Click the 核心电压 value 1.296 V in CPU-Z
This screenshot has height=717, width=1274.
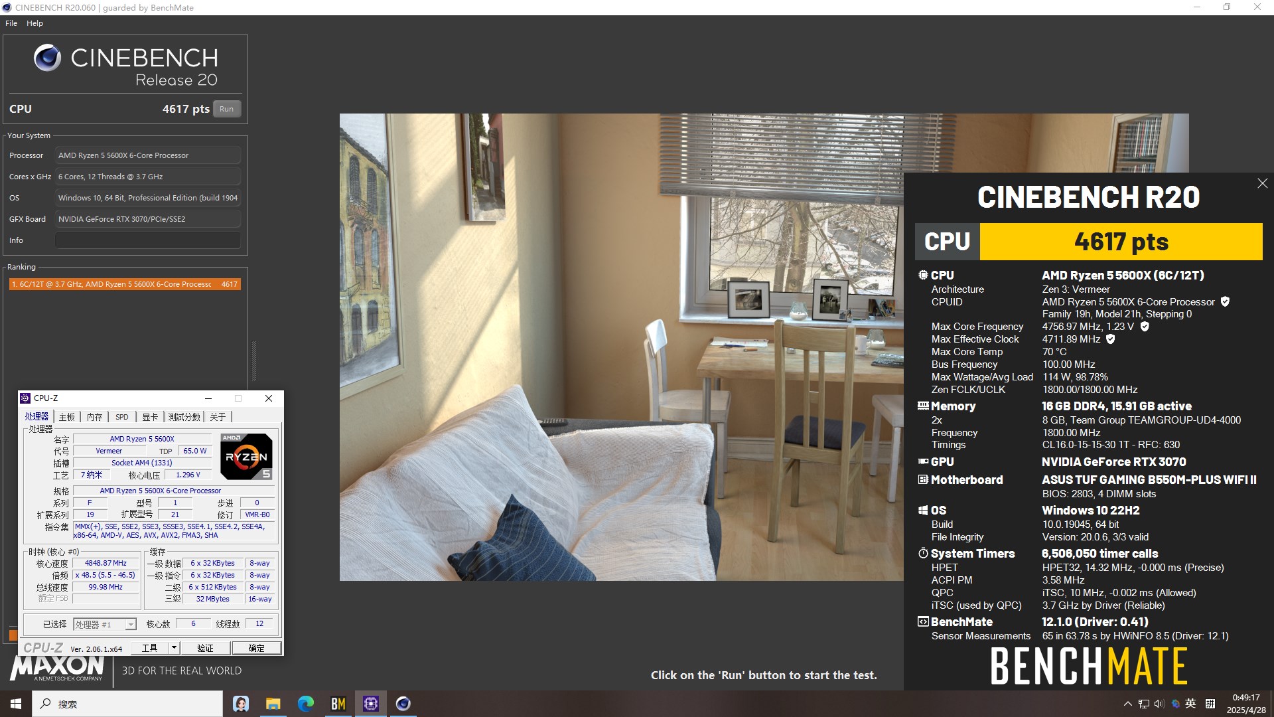click(x=188, y=475)
